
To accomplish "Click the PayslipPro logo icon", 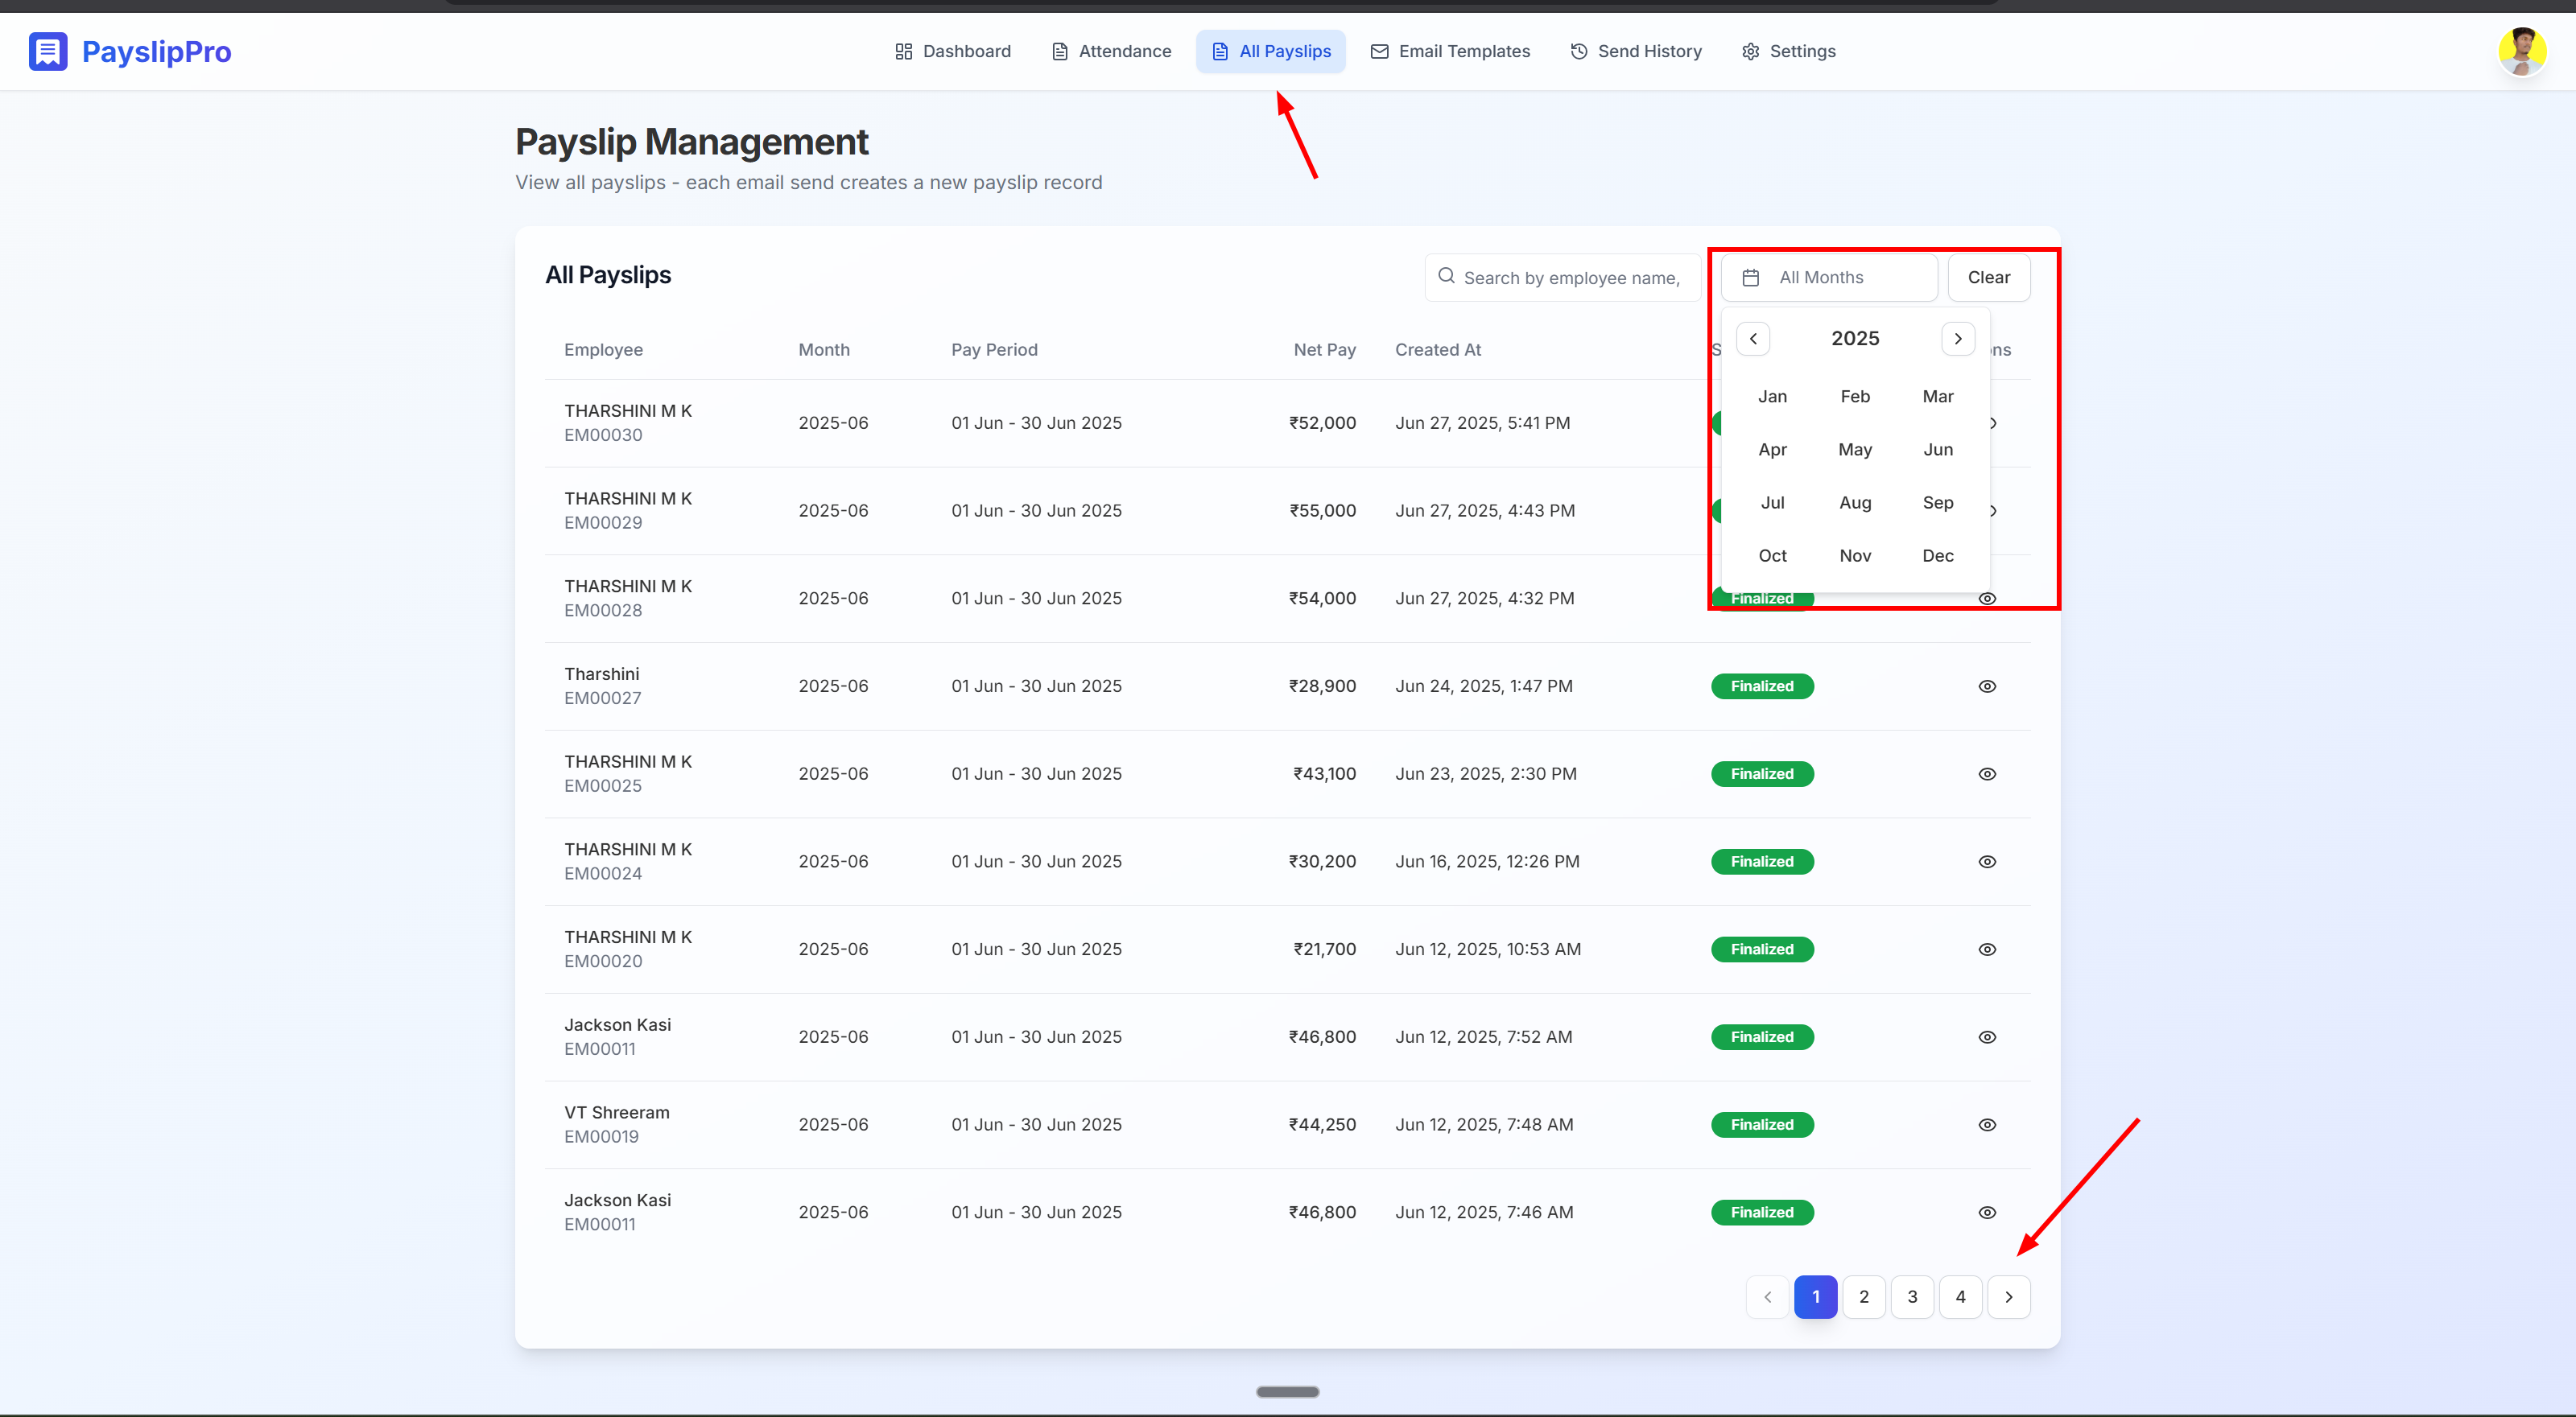I will [48, 51].
